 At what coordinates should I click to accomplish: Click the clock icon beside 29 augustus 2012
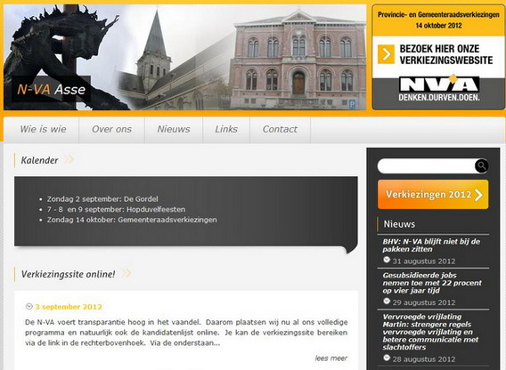[387, 301]
